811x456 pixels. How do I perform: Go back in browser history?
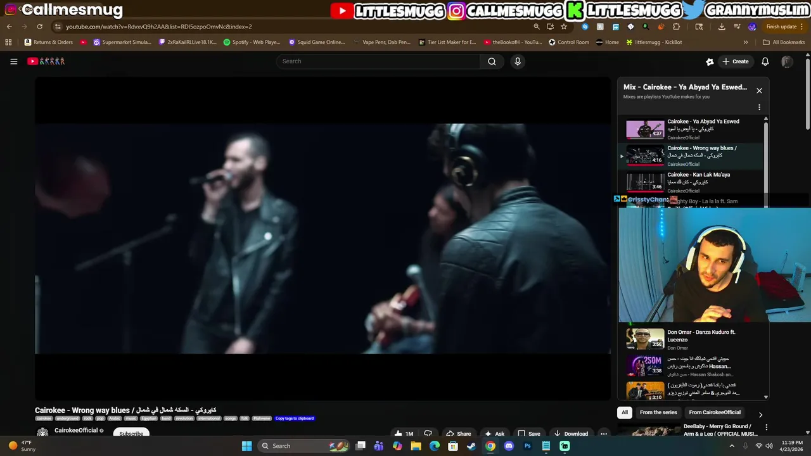(9, 27)
